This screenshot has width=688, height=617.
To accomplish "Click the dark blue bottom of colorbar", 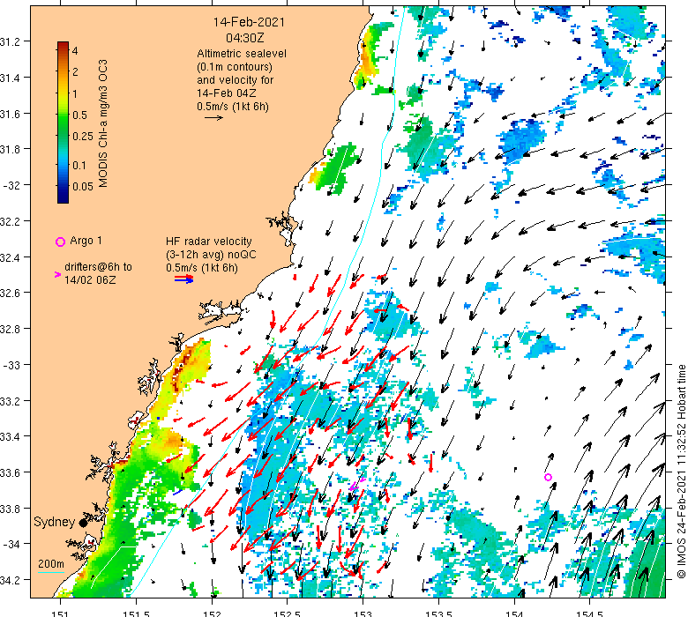I will click(x=64, y=195).
